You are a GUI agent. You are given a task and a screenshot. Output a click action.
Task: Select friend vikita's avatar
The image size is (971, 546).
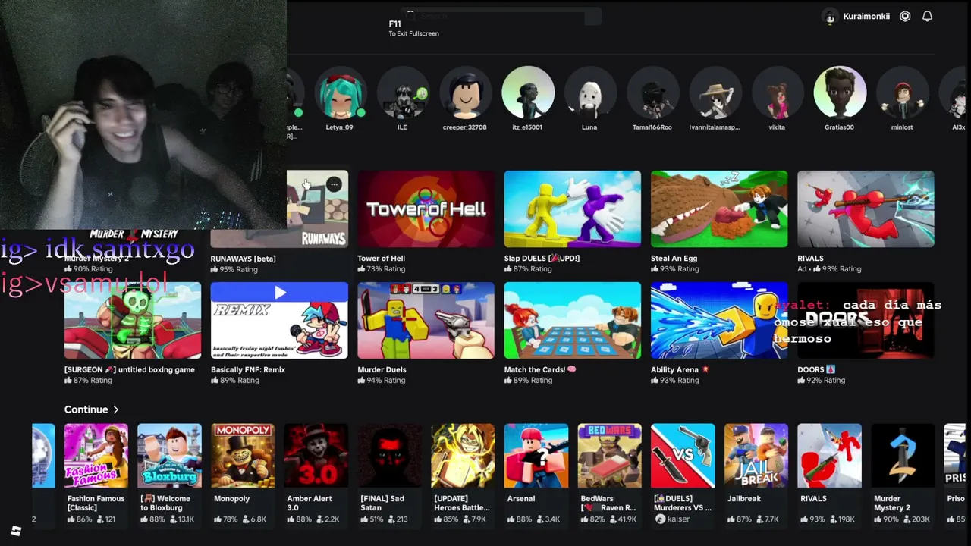pos(777,93)
